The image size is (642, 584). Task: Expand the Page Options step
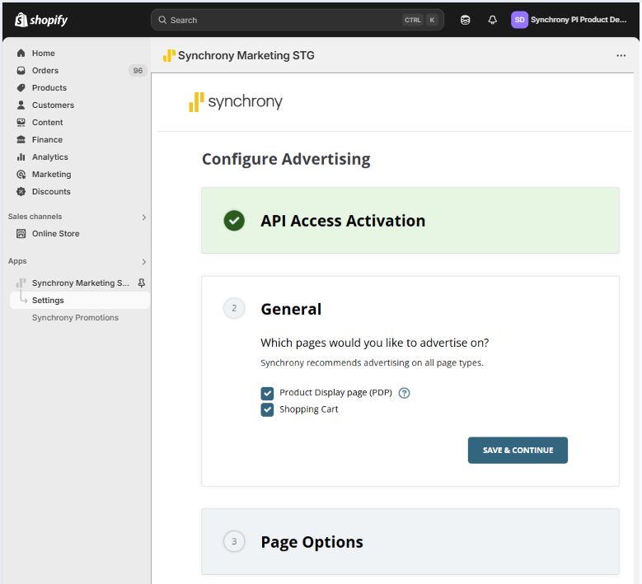click(x=312, y=542)
